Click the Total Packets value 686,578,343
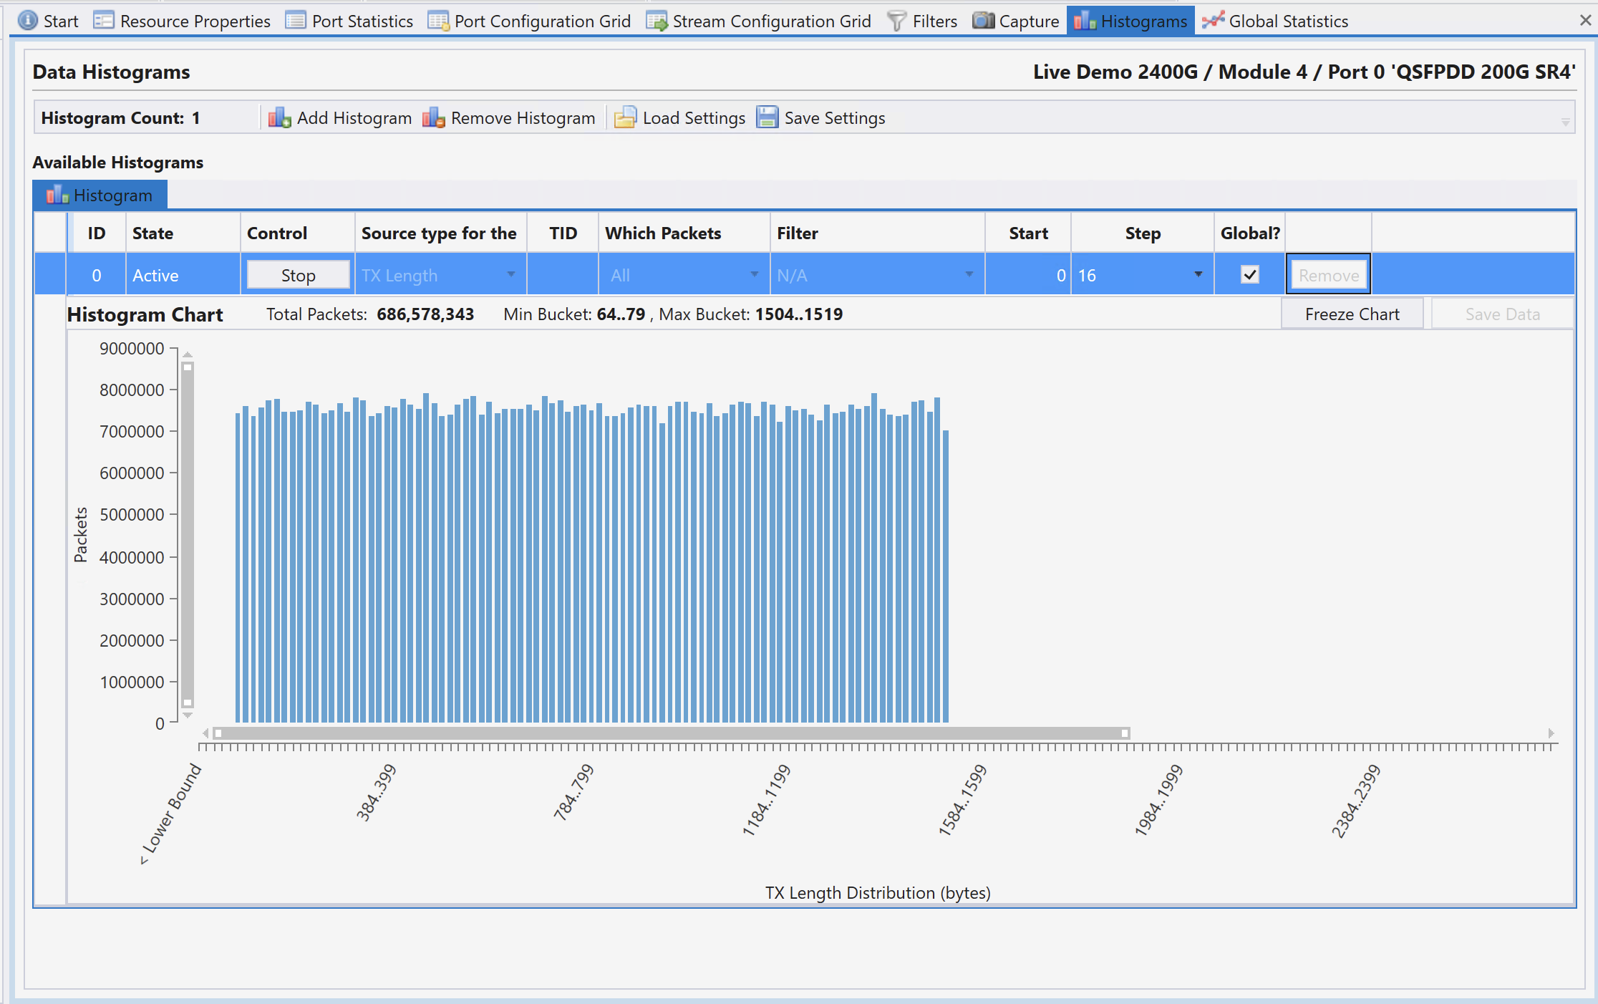This screenshot has width=1598, height=1004. pos(425,314)
